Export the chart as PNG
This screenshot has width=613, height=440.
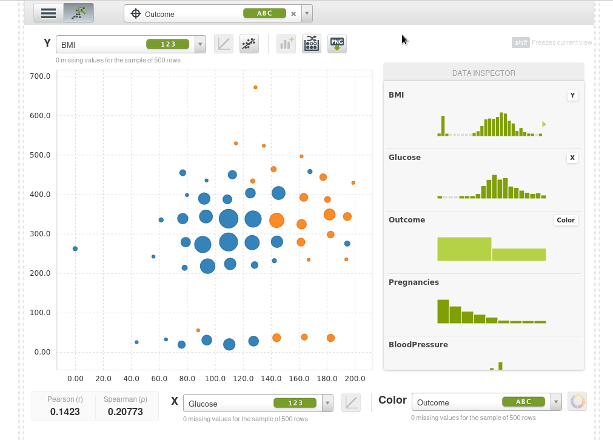(x=337, y=44)
